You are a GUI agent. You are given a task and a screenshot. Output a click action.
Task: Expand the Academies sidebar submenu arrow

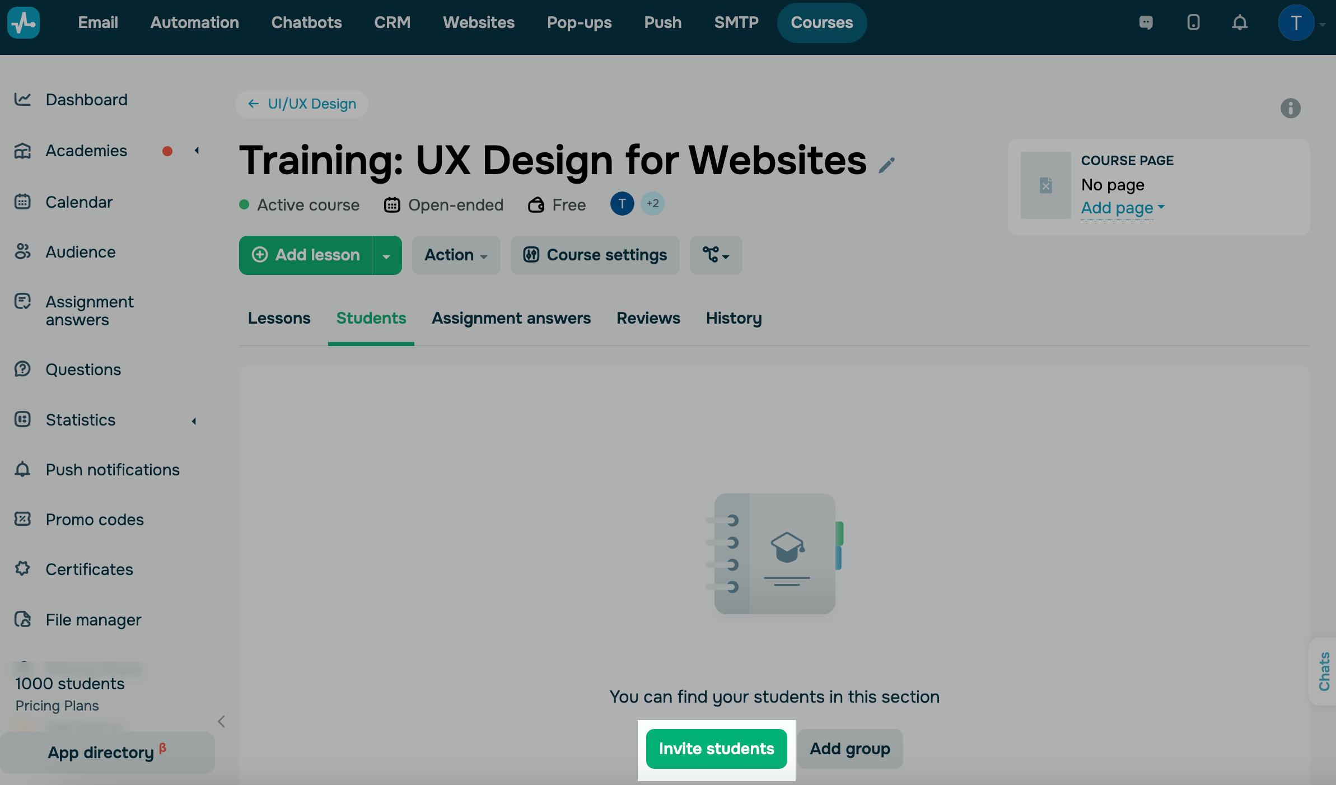click(197, 151)
